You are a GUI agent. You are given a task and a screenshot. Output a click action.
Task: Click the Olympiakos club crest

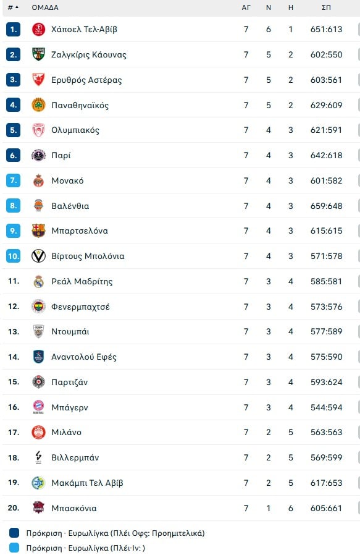[x=38, y=130]
